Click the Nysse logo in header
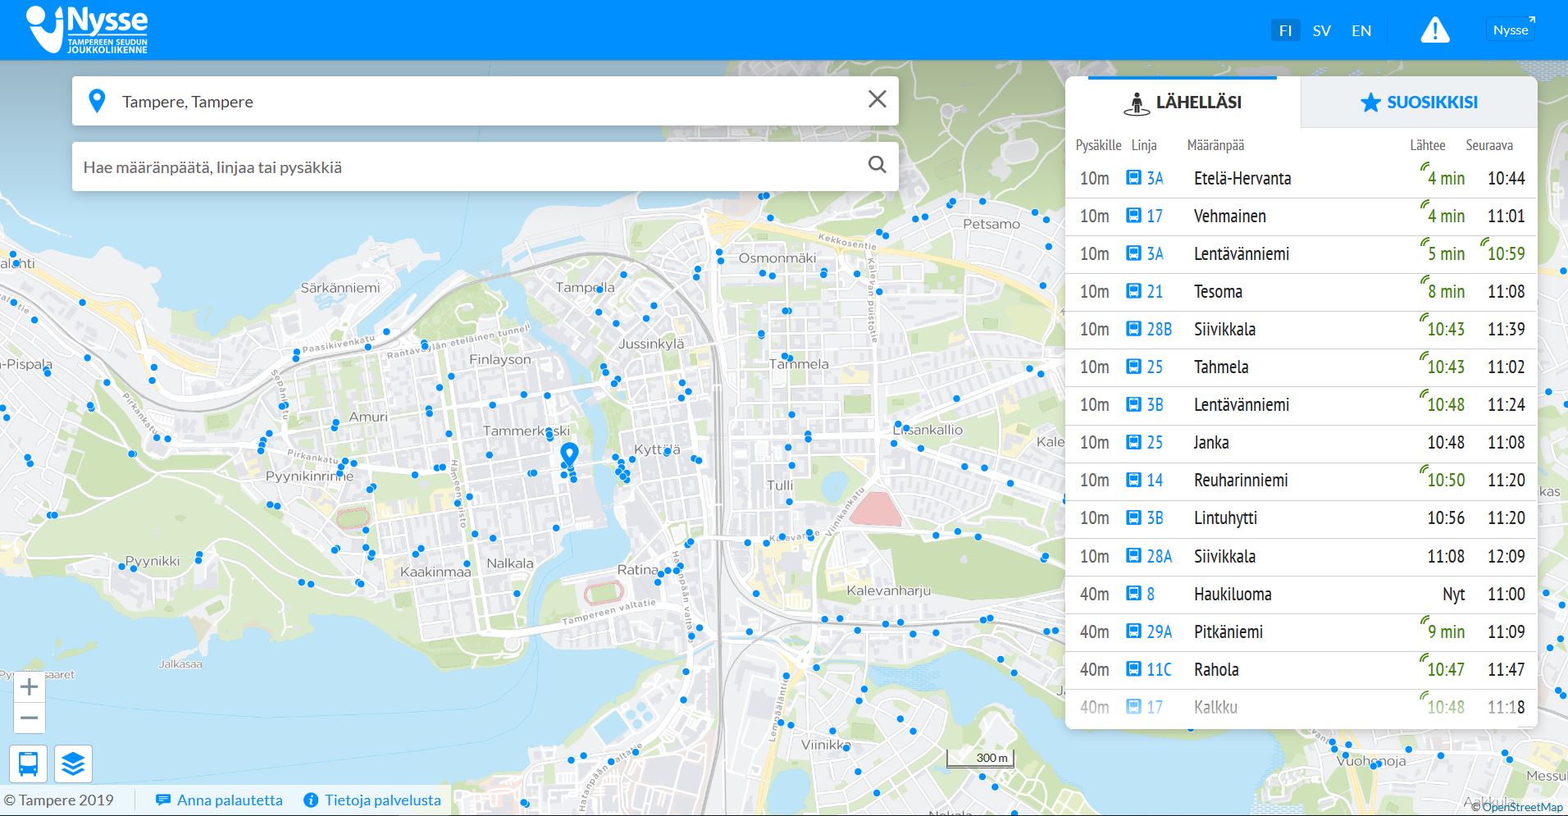Screen dimensions: 1568x816 click(x=87, y=30)
